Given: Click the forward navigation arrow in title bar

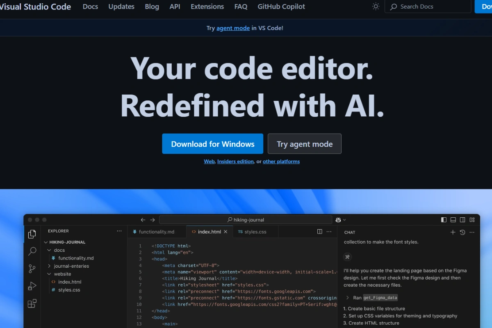Looking at the screenshot, I should (x=153, y=220).
